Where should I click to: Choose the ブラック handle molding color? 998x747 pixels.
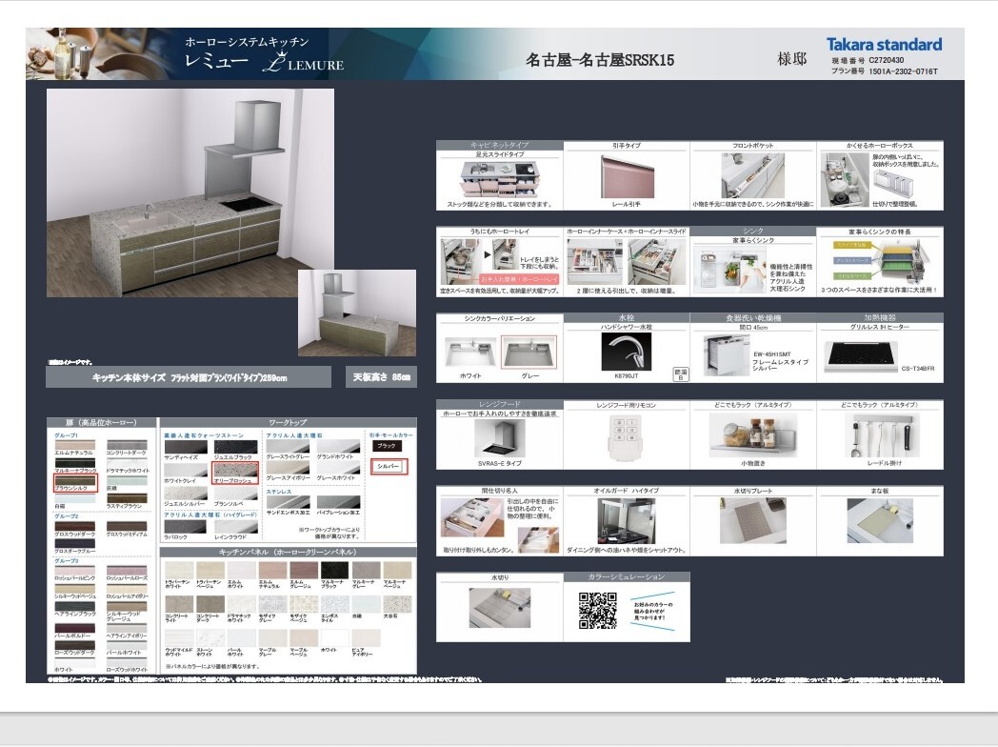pos(387,446)
